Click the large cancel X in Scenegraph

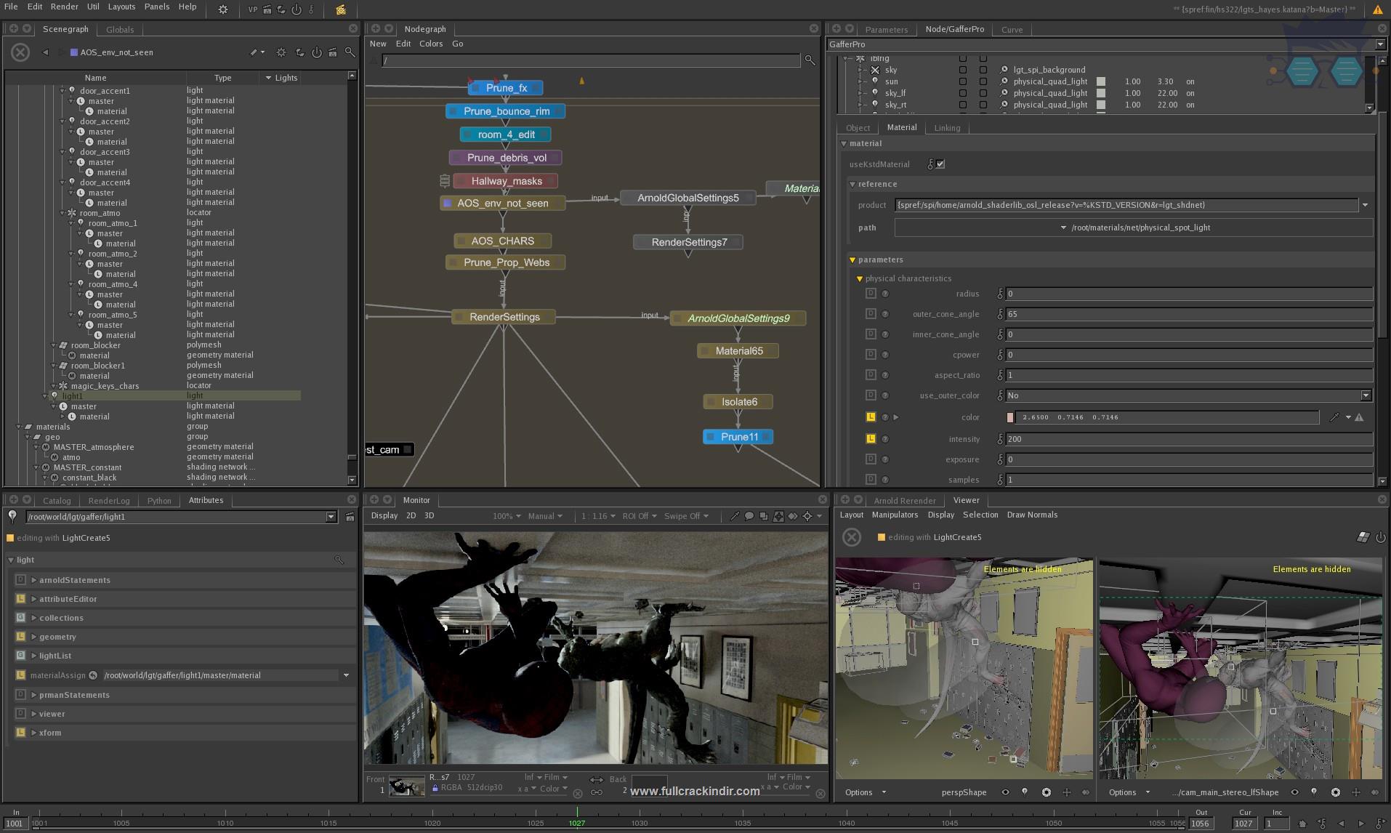click(20, 52)
